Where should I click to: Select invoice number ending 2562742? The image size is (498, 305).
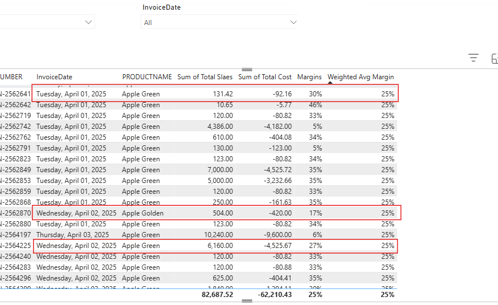pyautogui.click(x=15, y=127)
